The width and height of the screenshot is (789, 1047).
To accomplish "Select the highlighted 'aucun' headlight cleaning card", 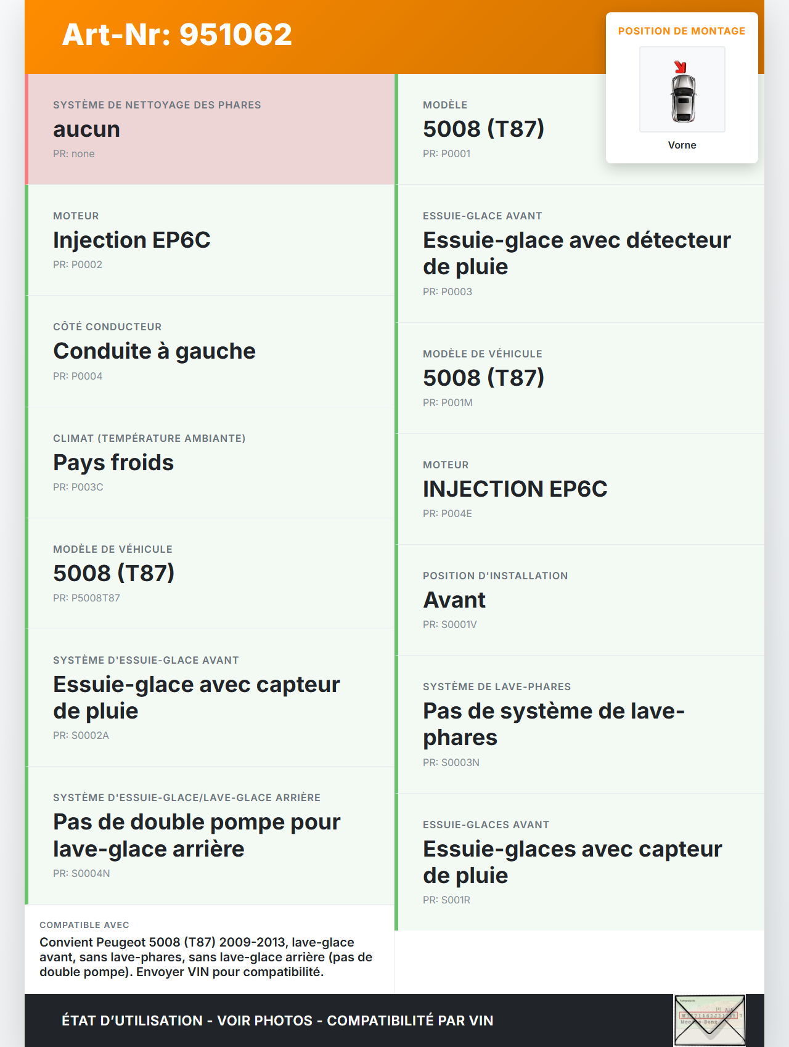I will (210, 129).
